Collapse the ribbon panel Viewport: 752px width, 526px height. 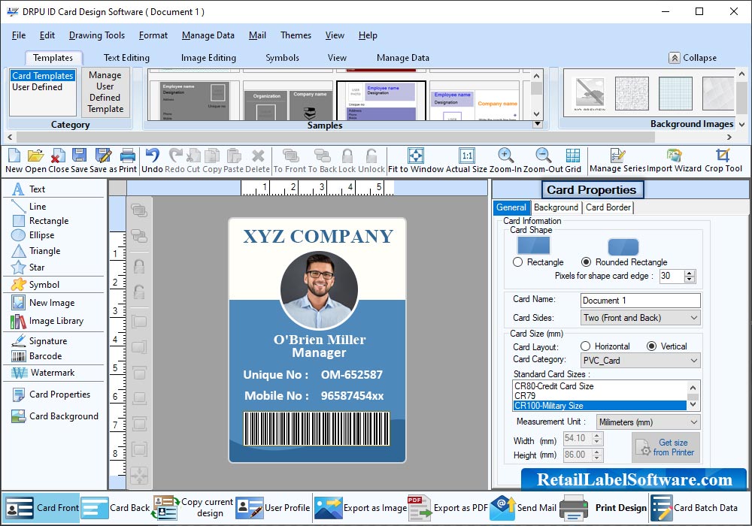pyautogui.click(x=693, y=58)
